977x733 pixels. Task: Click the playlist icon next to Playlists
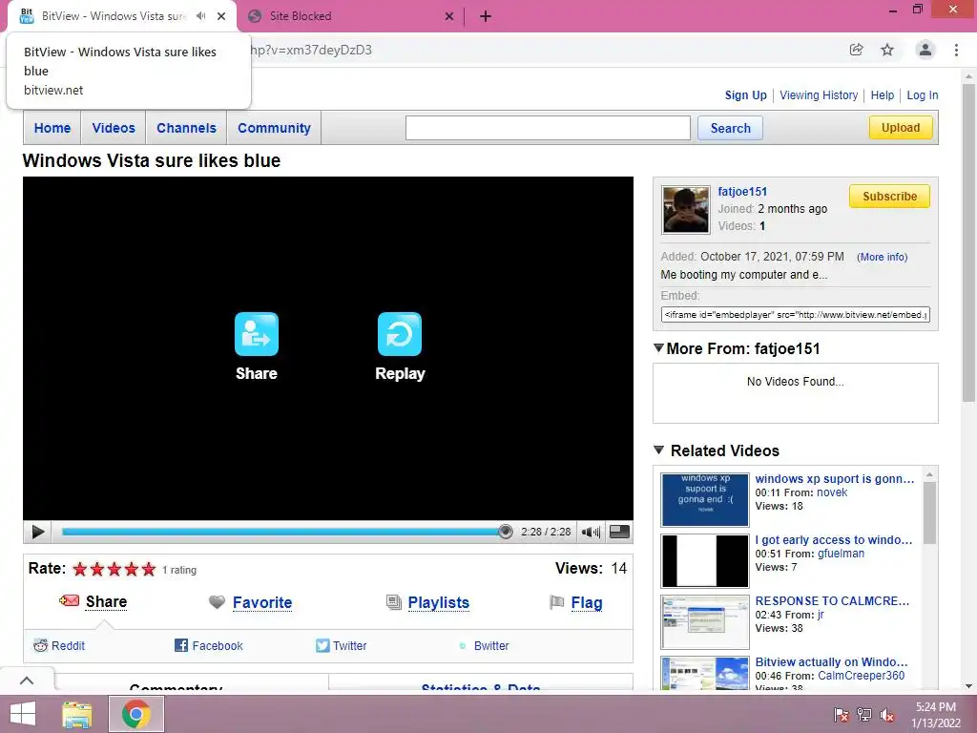point(393,602)
